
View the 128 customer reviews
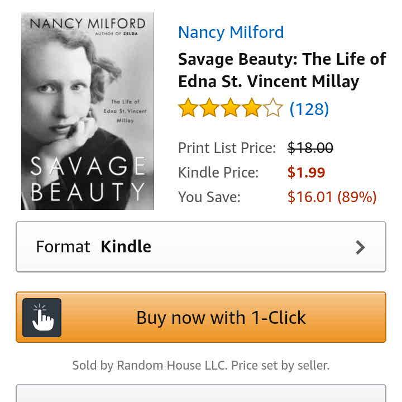tap(309, 109)
